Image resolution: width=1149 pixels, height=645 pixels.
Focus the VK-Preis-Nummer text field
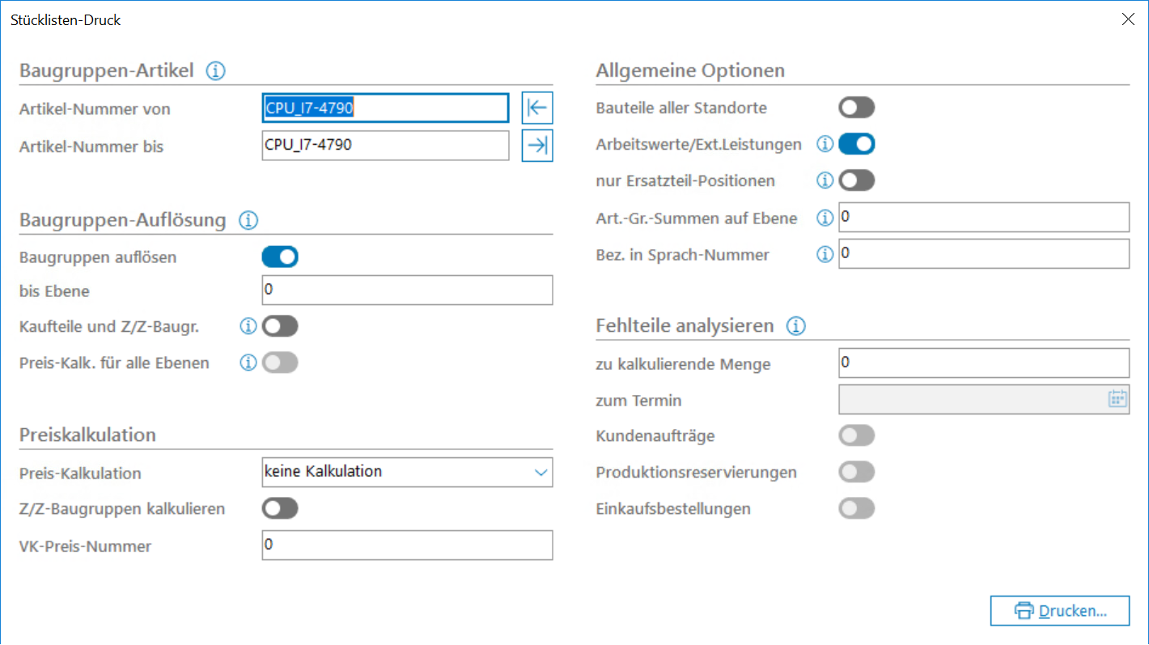[x=407, y=545]
